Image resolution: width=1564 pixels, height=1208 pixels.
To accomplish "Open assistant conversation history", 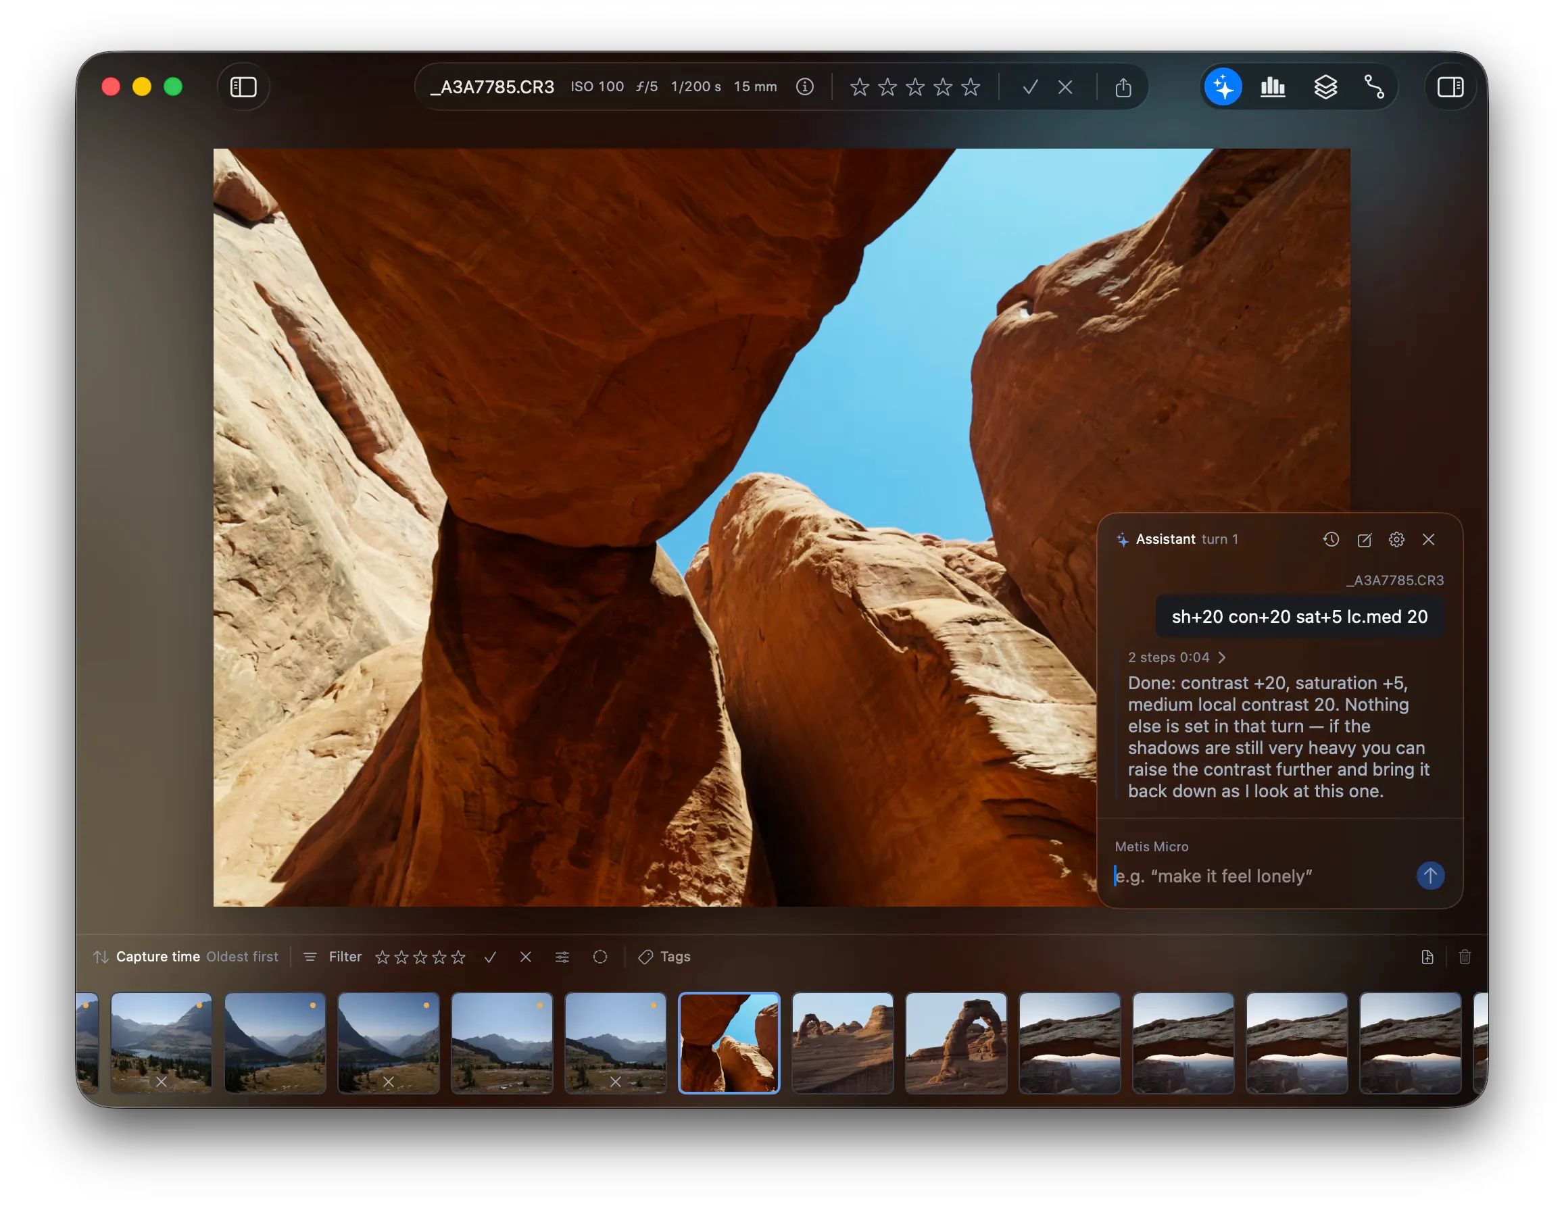I will [1331, 540].
